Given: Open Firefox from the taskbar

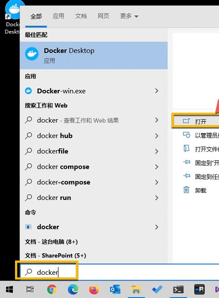Looking at the screenshot, I should coord(94,289).
